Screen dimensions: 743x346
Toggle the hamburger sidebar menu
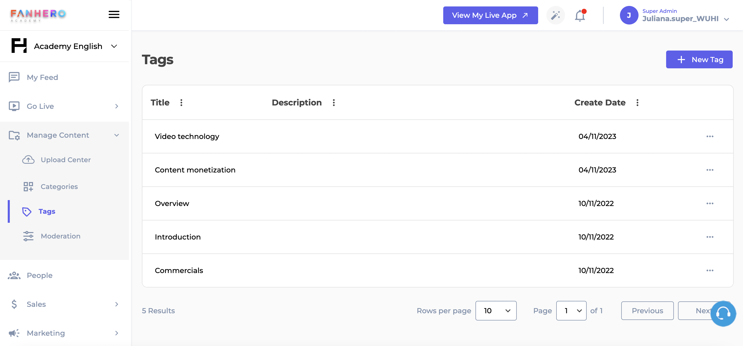114,14
